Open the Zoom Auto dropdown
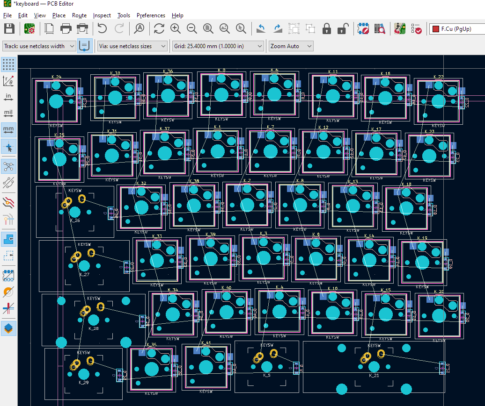485x406 pixels. [x=291, y=46]
